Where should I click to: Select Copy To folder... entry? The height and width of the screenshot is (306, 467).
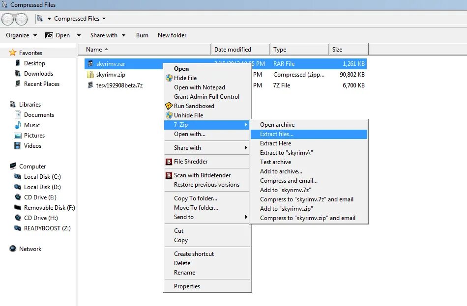(x=207, y=198)
